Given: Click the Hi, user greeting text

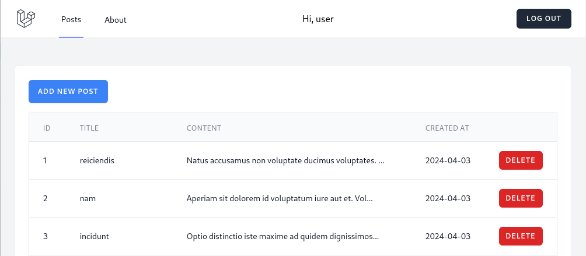Looking at the screenshot, I should click(318, 19).
